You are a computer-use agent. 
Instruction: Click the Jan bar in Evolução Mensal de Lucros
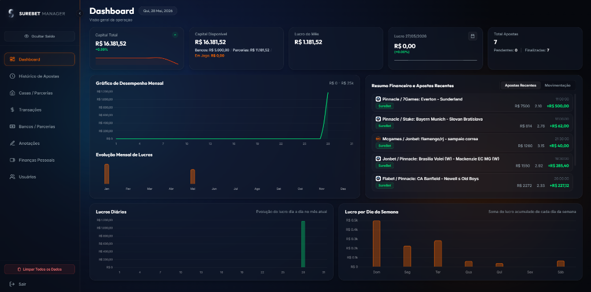pos(107,174)
